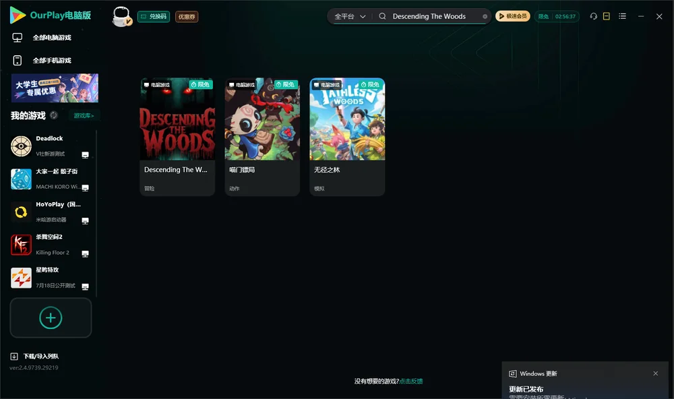The height and width of the screenshot is (399, 674).
Task: Expand the 全平台 platform dropdown
Action: pos(350,16)
